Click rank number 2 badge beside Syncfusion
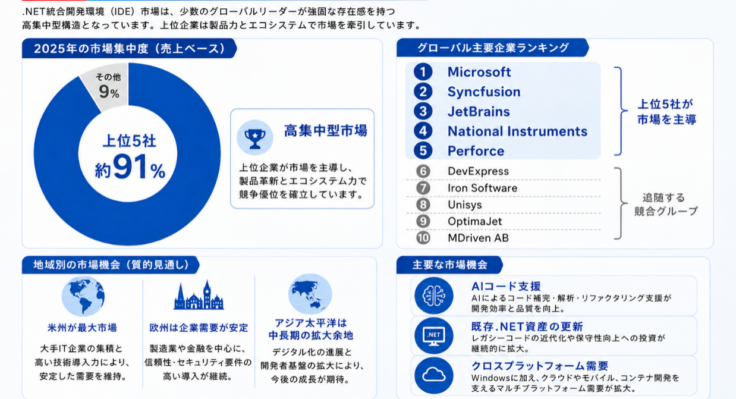The height and width of the screenshot is (399, 736). 423,92
